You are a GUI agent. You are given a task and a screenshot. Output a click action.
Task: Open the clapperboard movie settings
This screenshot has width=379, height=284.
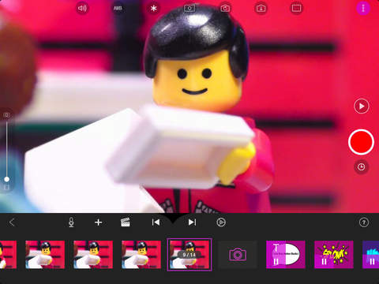click(126, 222)
